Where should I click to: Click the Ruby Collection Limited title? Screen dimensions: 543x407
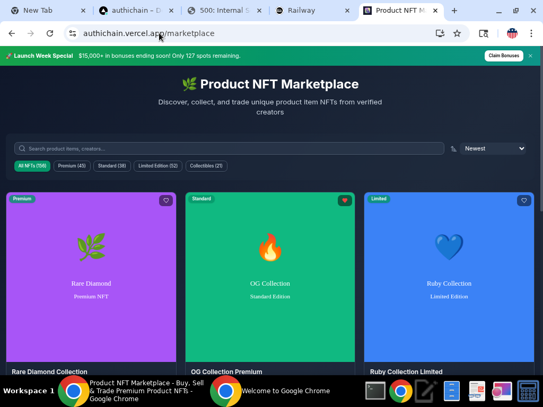tap(406, 371)
